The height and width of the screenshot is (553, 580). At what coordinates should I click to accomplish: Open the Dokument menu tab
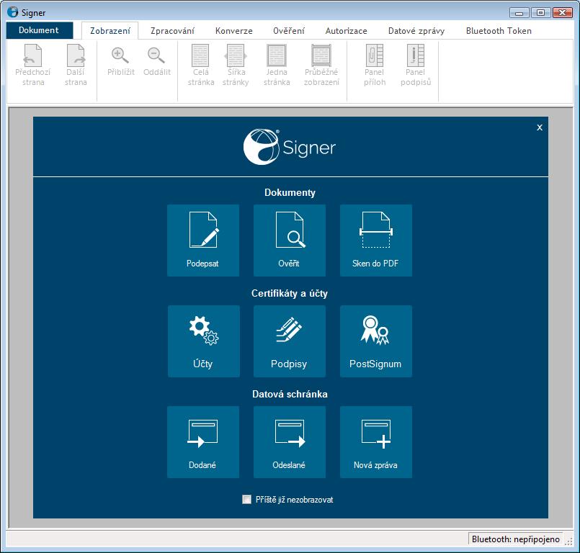[39, 30]
